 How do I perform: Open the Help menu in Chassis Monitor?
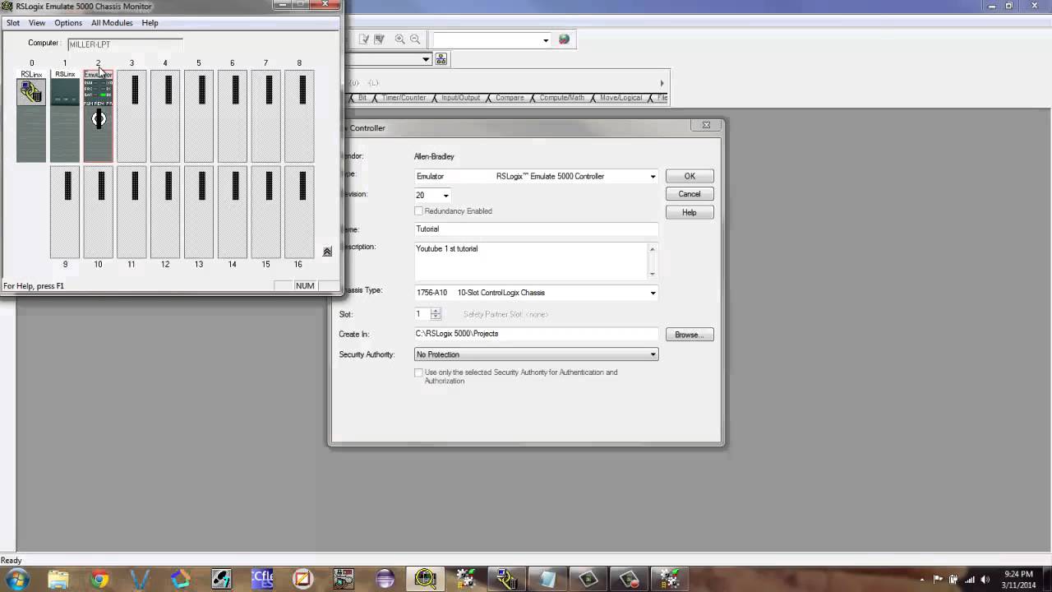pyautogui.click(x=150, y=23)
